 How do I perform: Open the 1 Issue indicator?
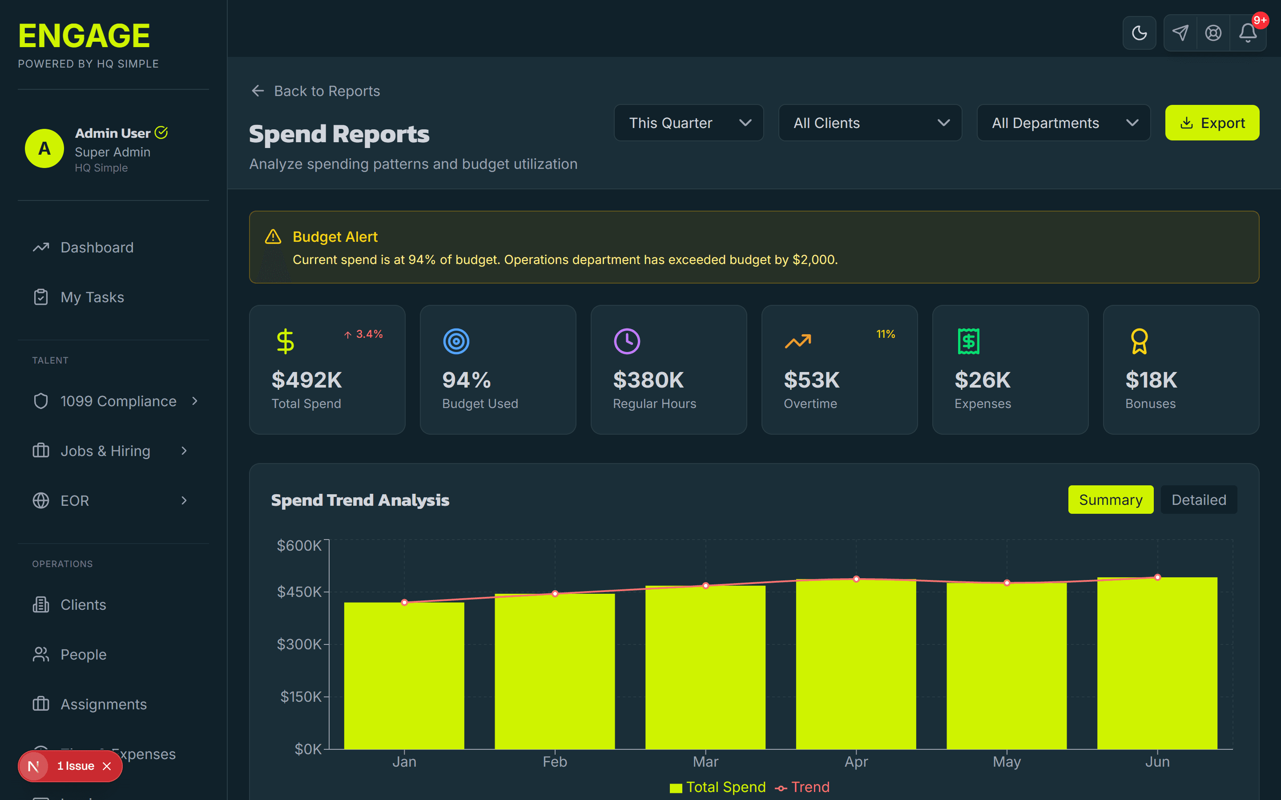click(x=76, y=766)
